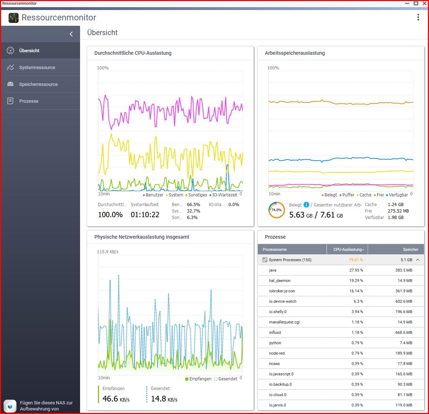This screenshot has height=414, width=429.
Task: Toggle the Benutzer legend entry in CPU chart
Action: coord(153,195)
